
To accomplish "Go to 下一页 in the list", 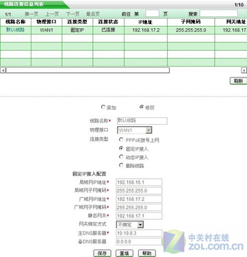I will click(x=73, y=14).
